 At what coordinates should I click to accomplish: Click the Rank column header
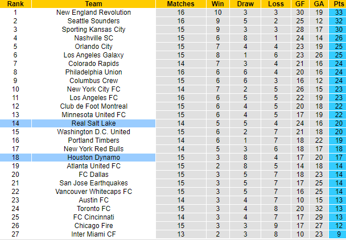pos(15,4)
